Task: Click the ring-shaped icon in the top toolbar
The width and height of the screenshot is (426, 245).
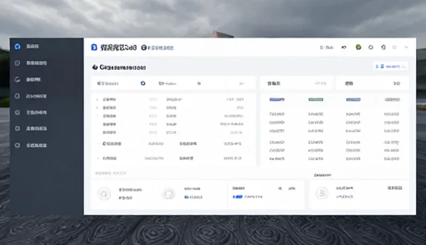Action: coord(371,47)
